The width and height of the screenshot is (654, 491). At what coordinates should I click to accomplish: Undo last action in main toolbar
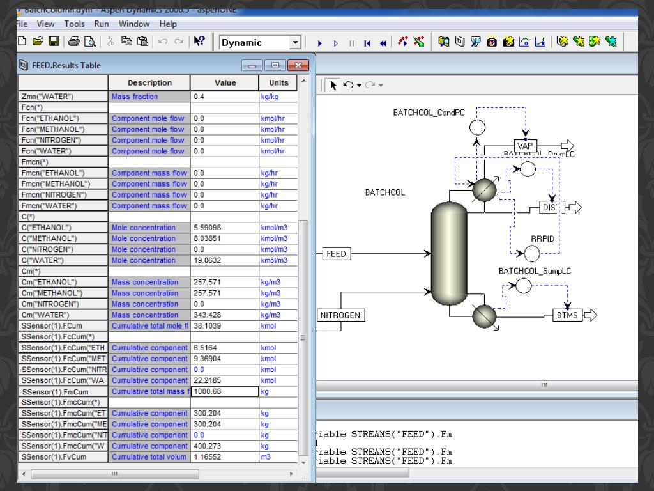click(163, 42)
